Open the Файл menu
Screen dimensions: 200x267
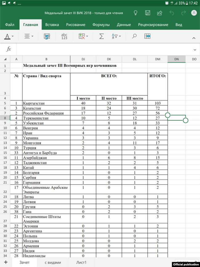(10, 25)
